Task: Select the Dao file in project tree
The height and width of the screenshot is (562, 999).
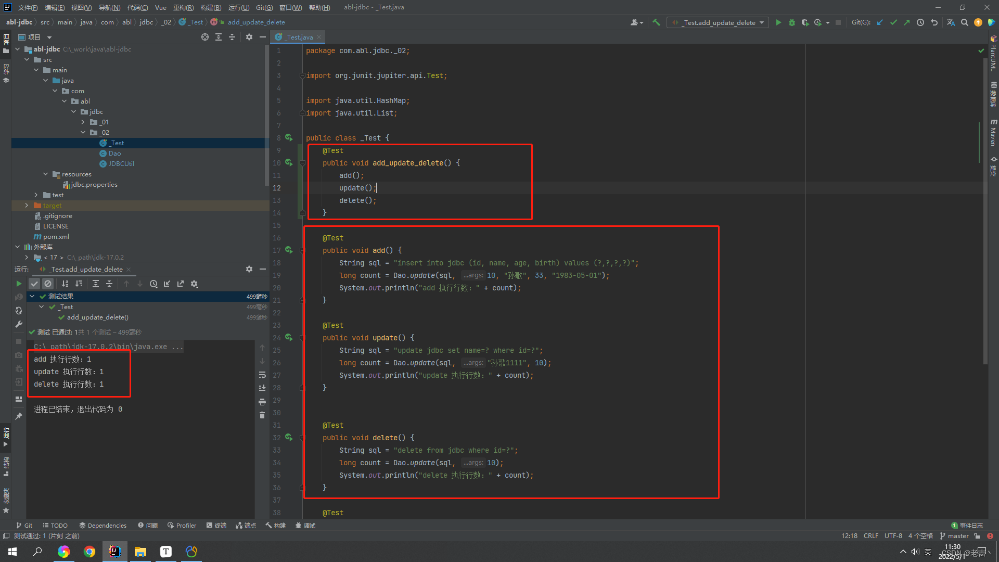Action: point(114,153)
